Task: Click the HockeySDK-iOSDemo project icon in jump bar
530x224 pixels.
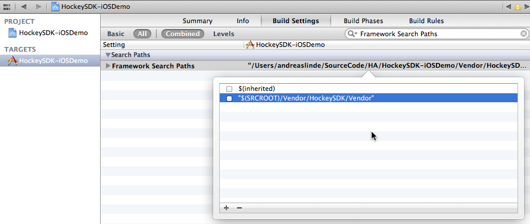Action: tap(55, 7)
